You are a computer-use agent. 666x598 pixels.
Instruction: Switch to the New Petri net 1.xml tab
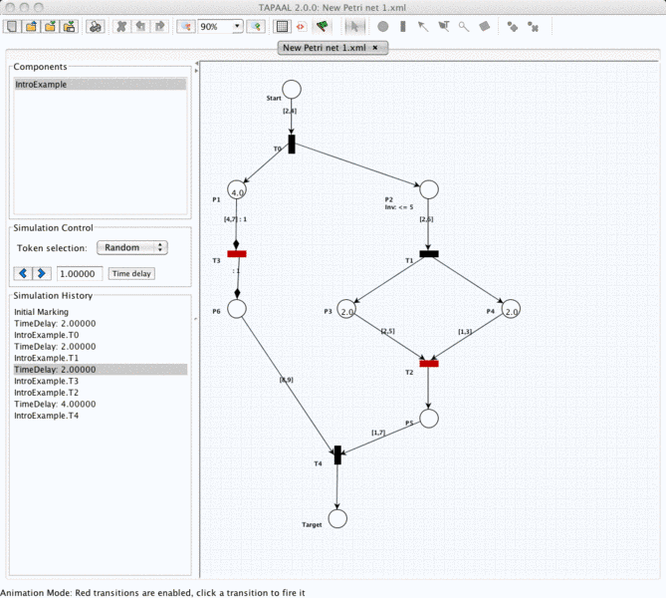(325, 48)
